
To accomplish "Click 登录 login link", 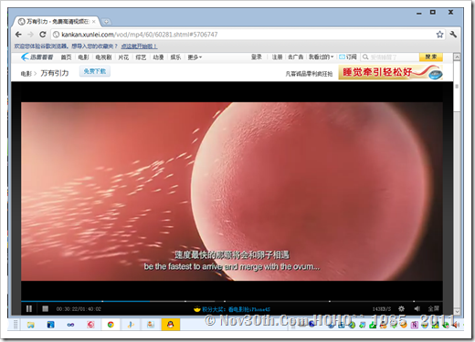I will (x=257, y=57).
